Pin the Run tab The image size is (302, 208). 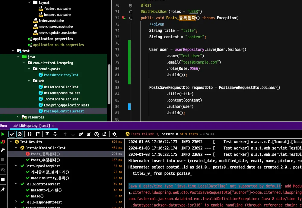click(3, 189)
